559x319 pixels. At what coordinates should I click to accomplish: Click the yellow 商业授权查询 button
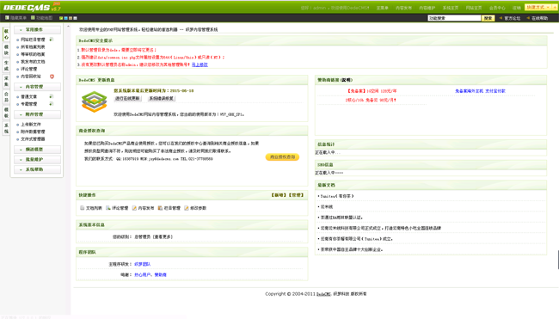(x=282, y=156)
